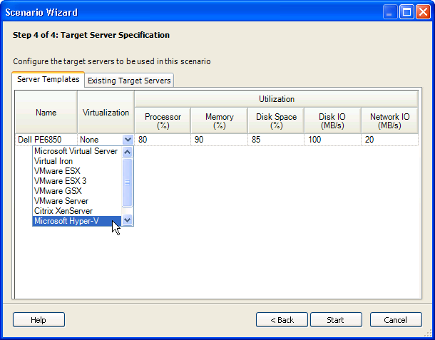Viewport: 435px width, 340px height.
Task: Open the Virtualization dropdown arrow for Dell PE6850
Action: [128, 140]
